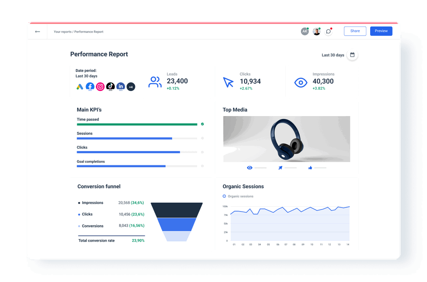The width and height of the screenshot is (427, 282).
Task: Go back using the breadcrumb Your reports link
Action: coord(64,31)
